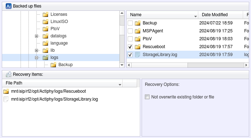Uncheck the Rescueboot folder checkbox
Image resolution: width=251 pixels, height=138 pixels.
coord(130,47)
